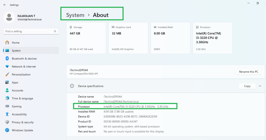The image size is (266, 140).
Task: Click the Device specifications heading
Action: (x=91, y=86)
